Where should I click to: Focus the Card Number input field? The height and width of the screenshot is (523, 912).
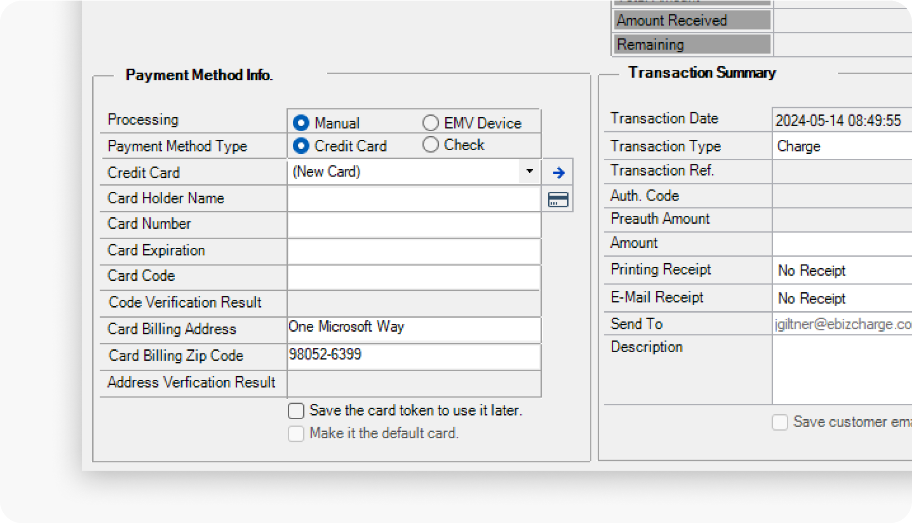click(x=413, y=225)
